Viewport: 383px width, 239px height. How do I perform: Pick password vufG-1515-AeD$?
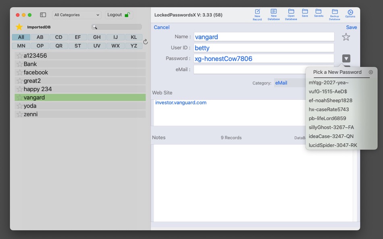click(x=328, y=92)
